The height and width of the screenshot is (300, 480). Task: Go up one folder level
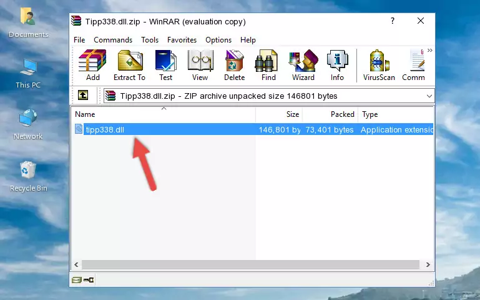click(83, 95)
